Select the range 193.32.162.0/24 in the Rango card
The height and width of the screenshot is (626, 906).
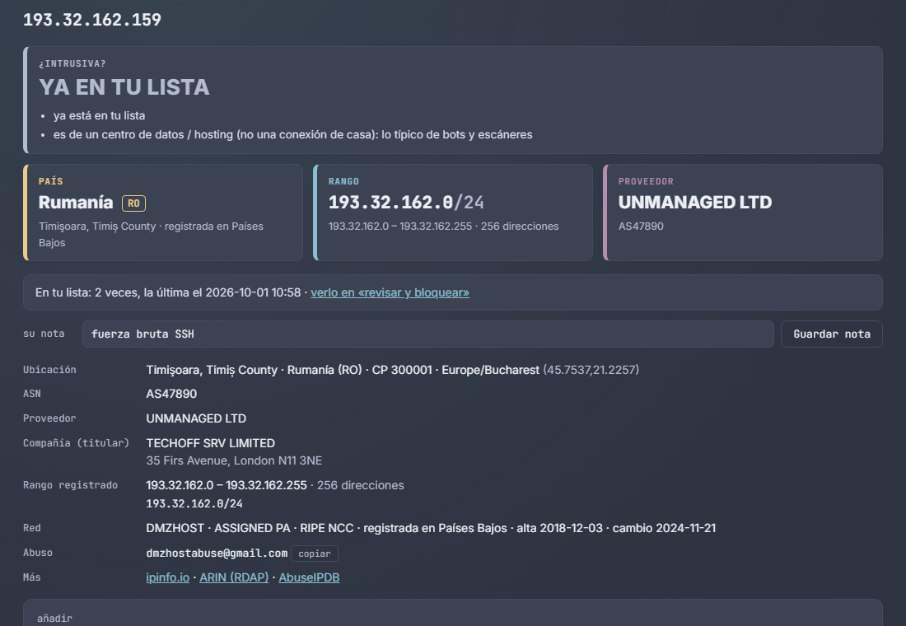pyautogui.click(x=406, y=203)
